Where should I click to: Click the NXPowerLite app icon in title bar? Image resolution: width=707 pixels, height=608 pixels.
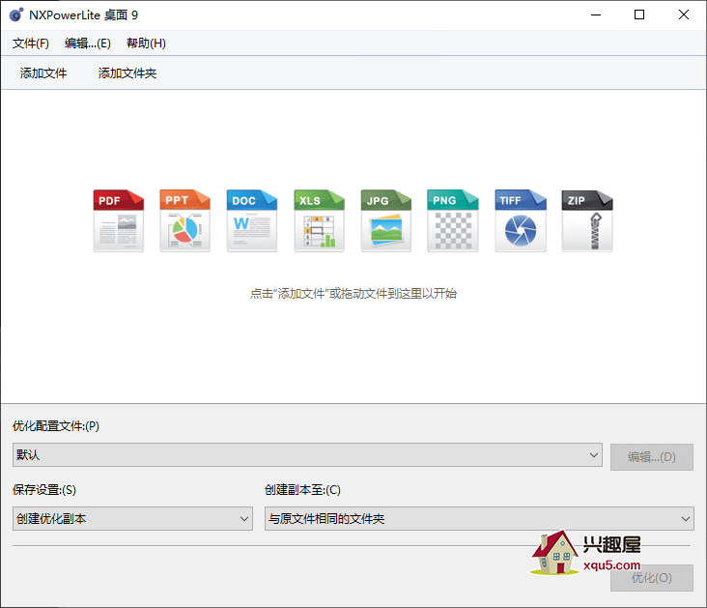click(16, 14)
